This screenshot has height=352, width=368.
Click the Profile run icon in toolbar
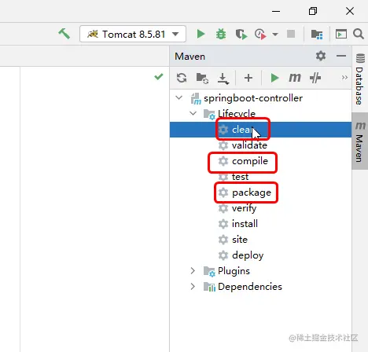tap(260, 34)
